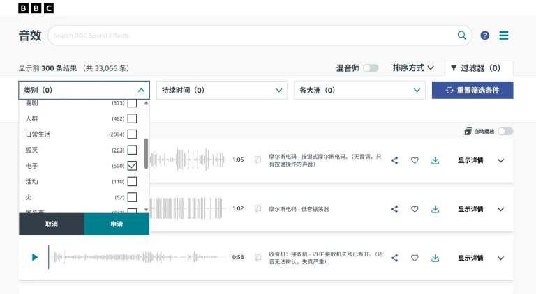This screenshot has width=536, height=294.
Task: Check the 喜剧 (373) category checkbox
Action: (x=133, y=103)
